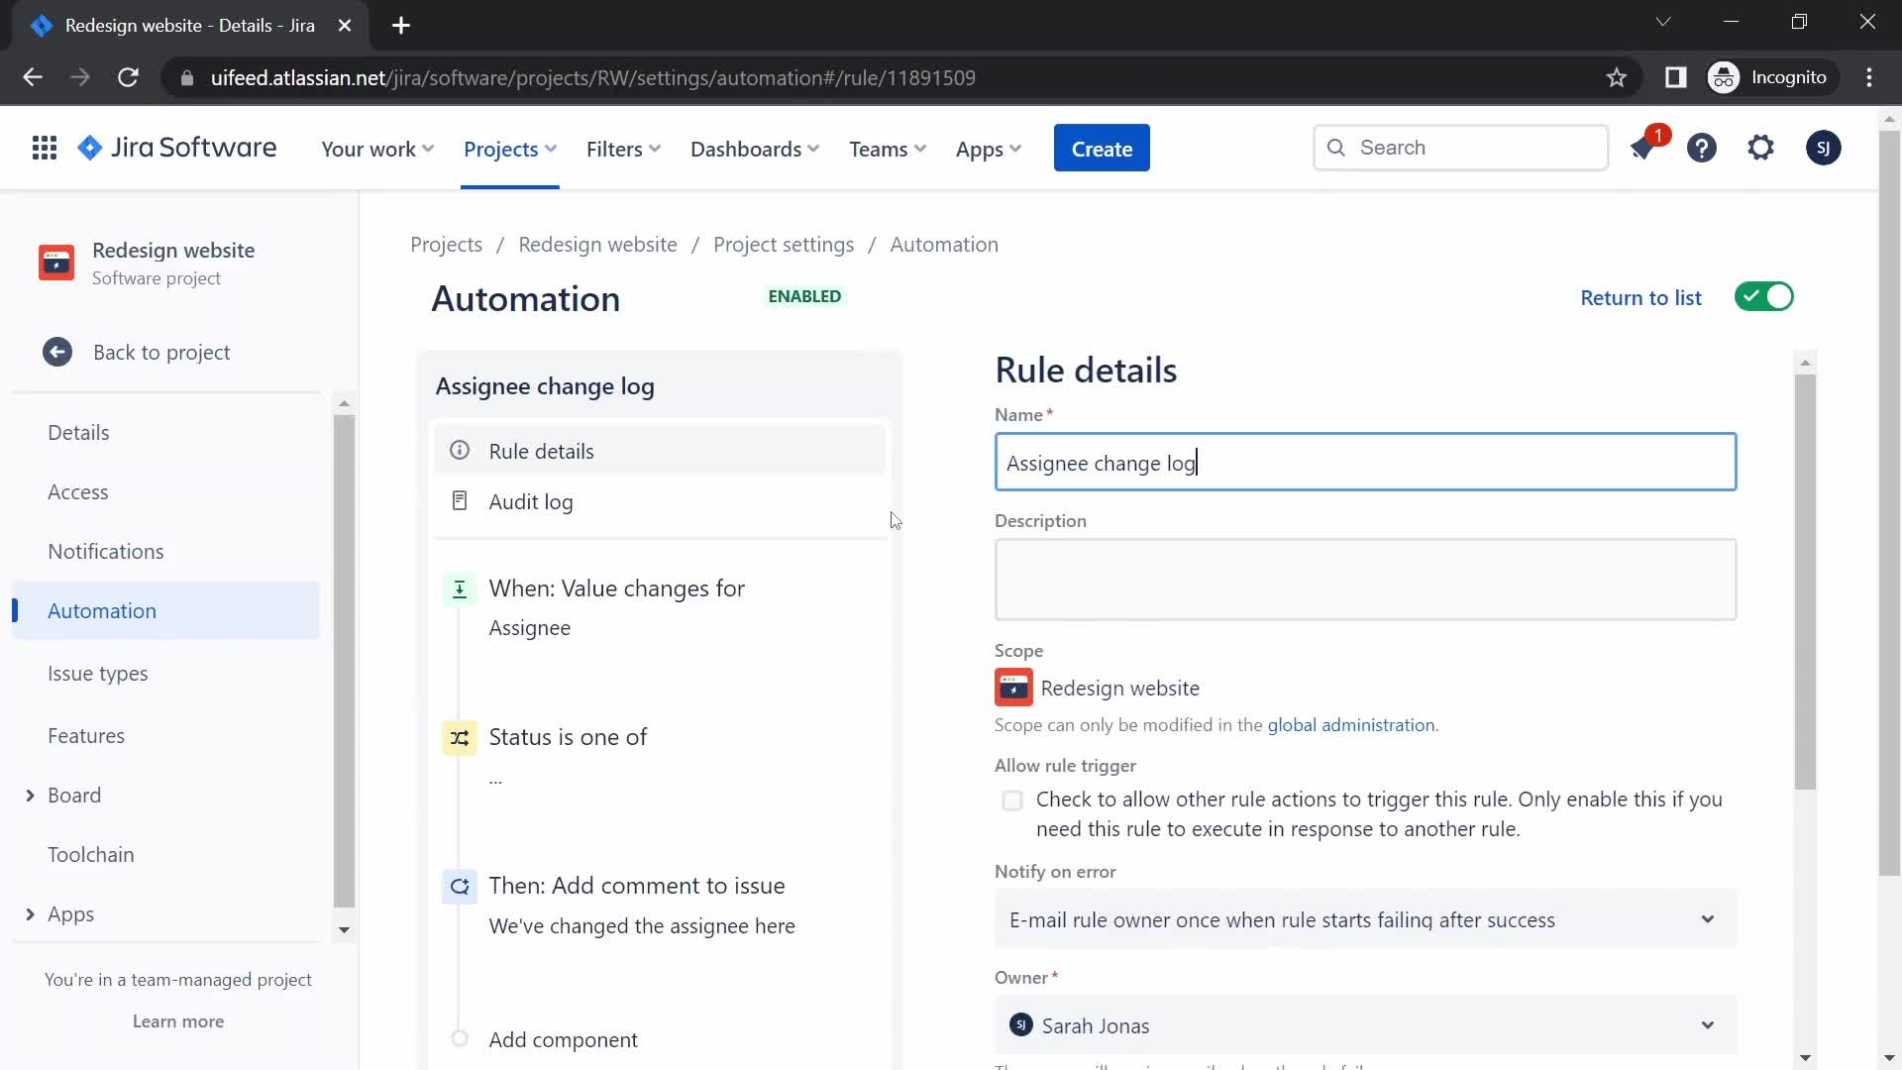Click the Jira Search field
This screenshot has height=1070, width=1902.
point(1461,148)
